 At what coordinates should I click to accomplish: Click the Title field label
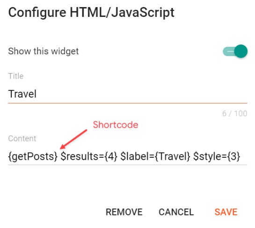pos(16,76)
